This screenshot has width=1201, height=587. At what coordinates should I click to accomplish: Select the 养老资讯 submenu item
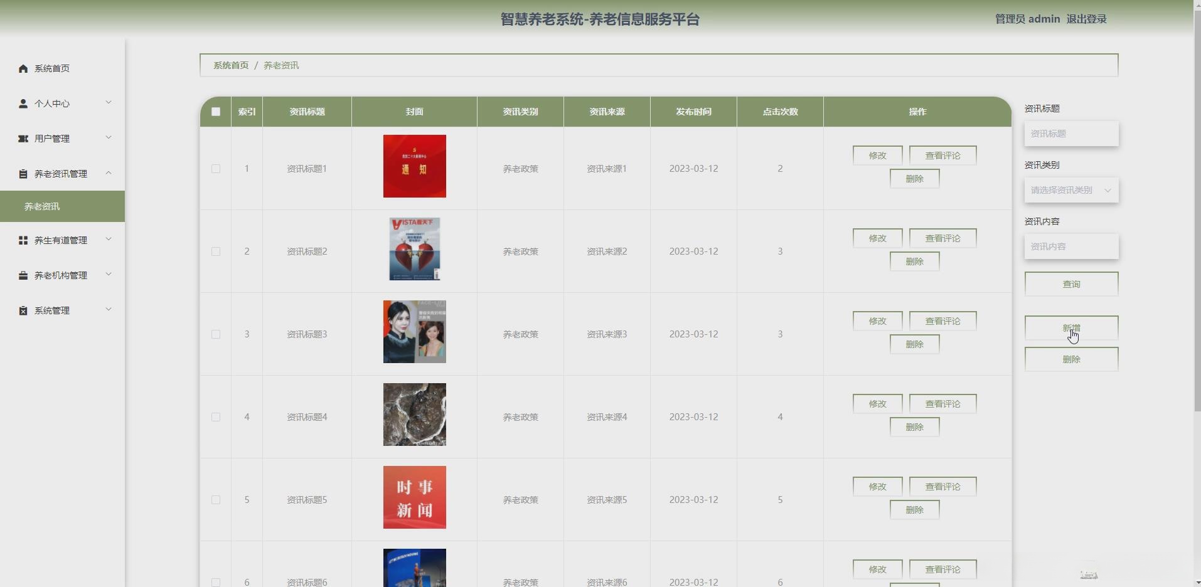(63, 206)
